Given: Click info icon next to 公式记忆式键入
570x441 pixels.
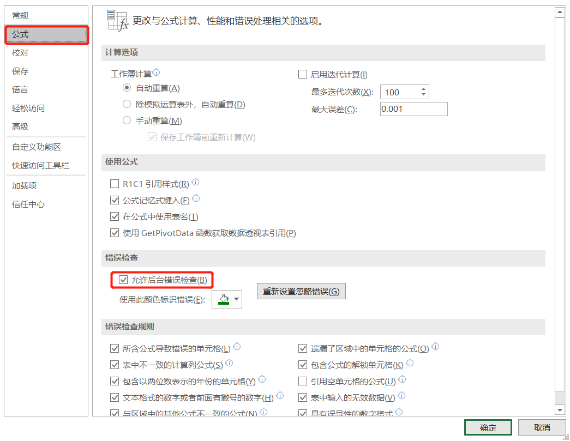Looking at the screenshot, I should pos(196,199).
